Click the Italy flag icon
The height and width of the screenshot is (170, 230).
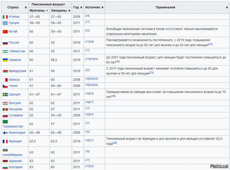coord(5,17)
